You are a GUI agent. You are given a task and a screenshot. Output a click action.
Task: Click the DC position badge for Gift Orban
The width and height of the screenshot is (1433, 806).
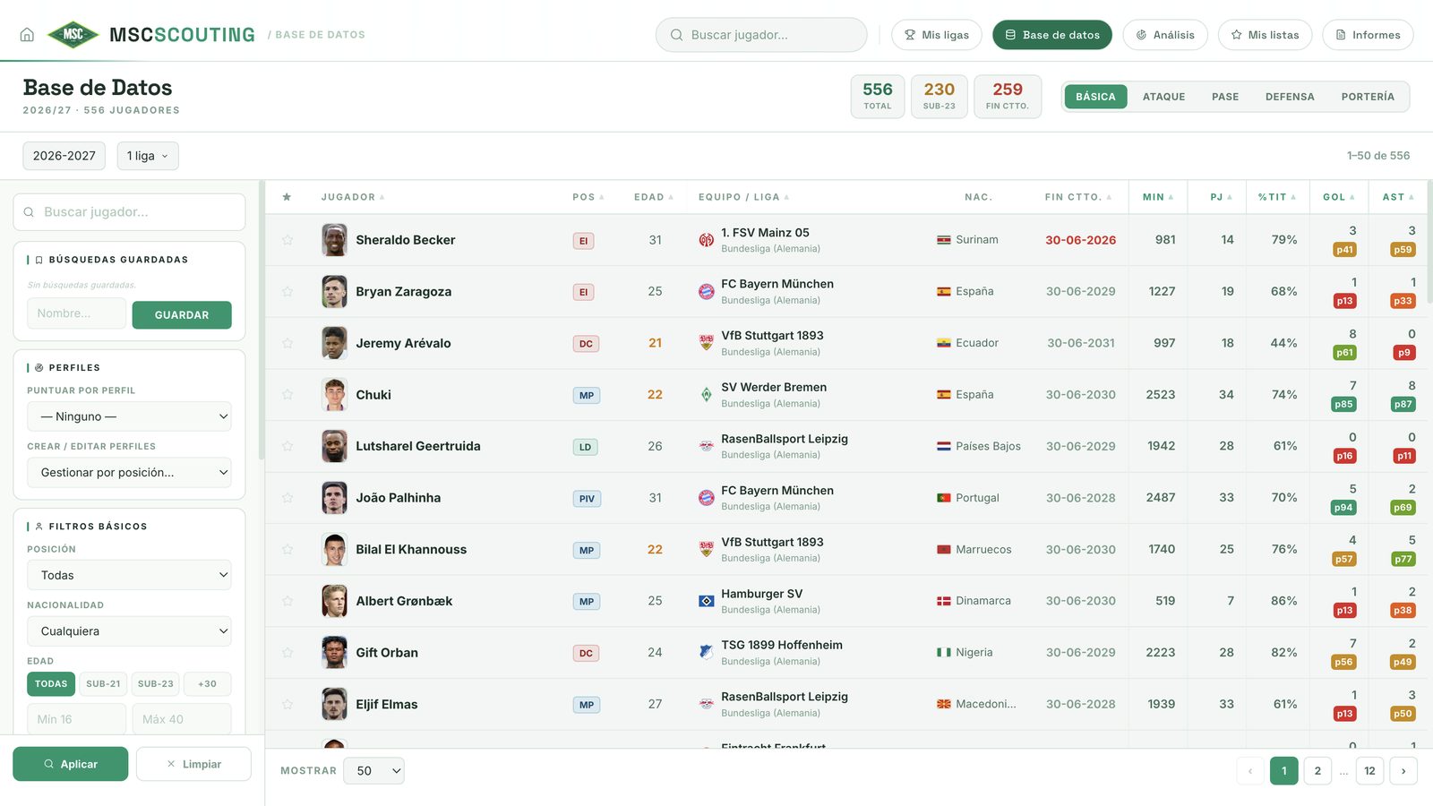[x=586, y=654]
